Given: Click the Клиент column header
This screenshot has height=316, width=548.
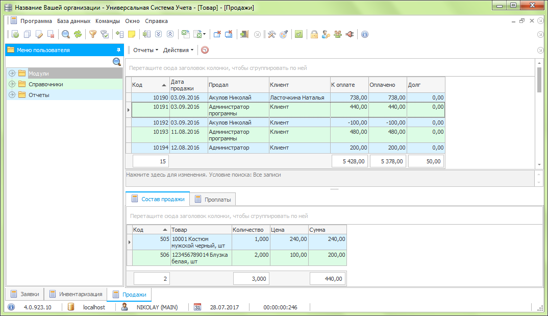Looking at the screenshot, I should coord(300,85).
